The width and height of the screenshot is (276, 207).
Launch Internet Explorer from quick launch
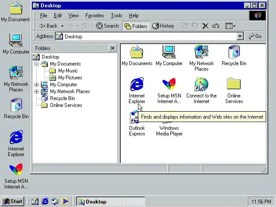45,201
